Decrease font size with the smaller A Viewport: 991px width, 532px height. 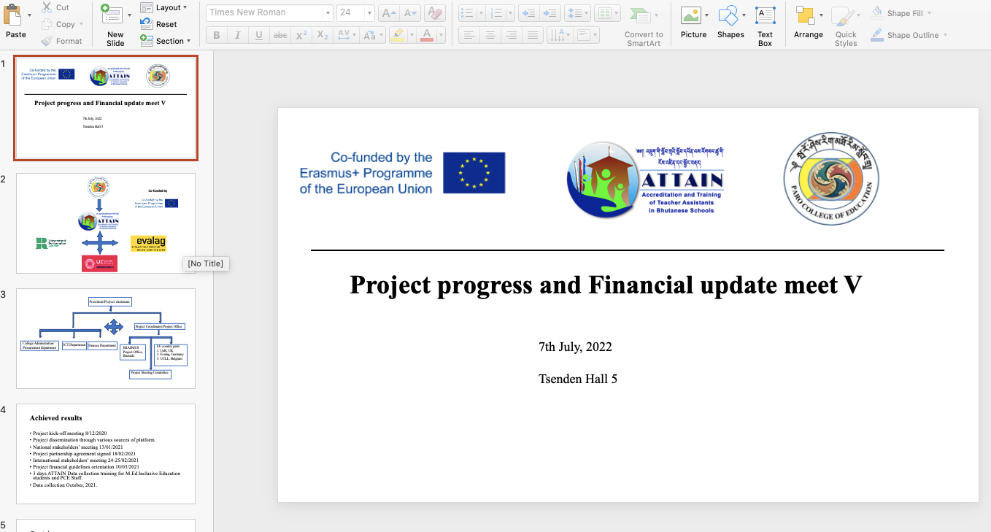411,12
